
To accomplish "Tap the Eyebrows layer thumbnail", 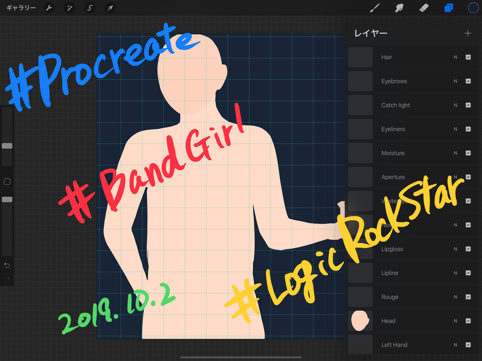I will (360, 81).
